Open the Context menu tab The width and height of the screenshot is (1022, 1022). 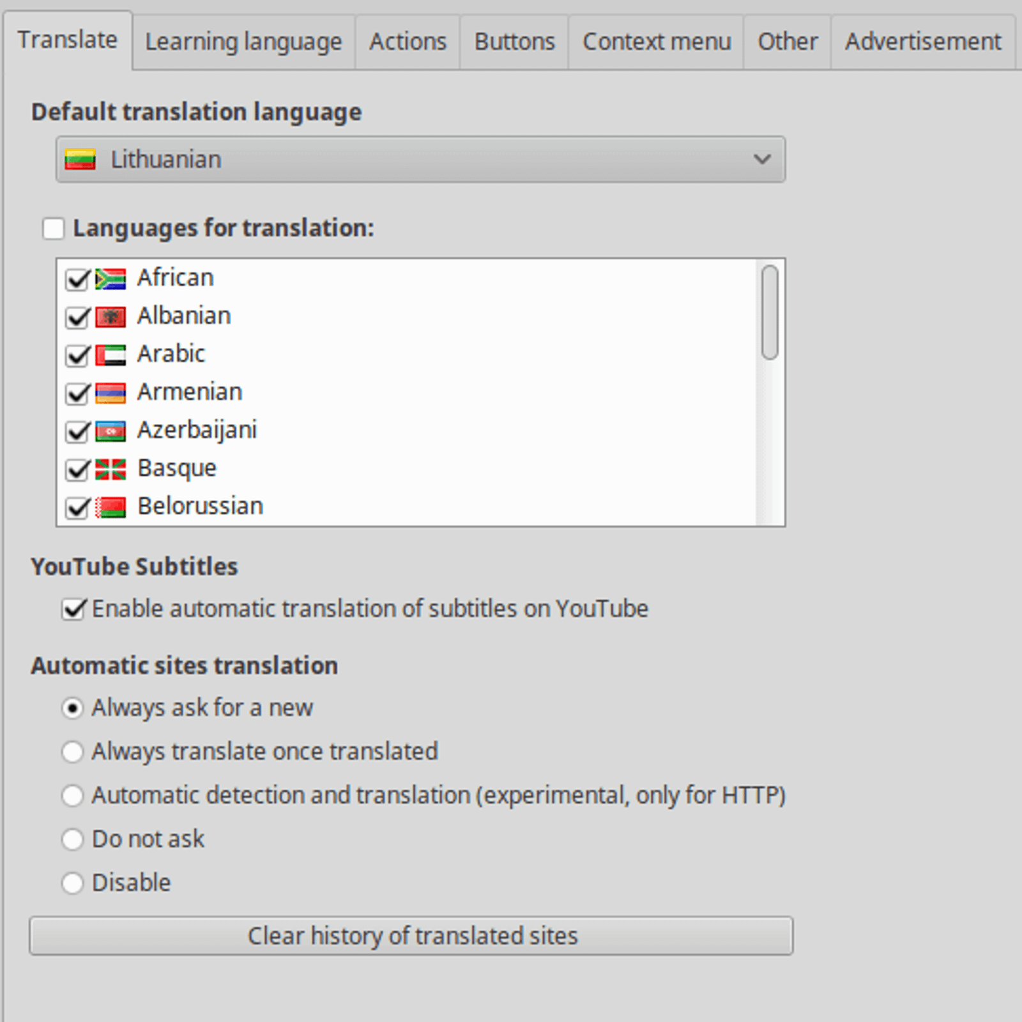pyautogui.click(x=657, y=42)
